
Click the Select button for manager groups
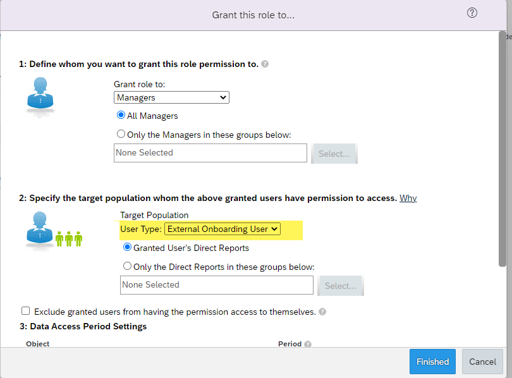[x=334, y=154]
